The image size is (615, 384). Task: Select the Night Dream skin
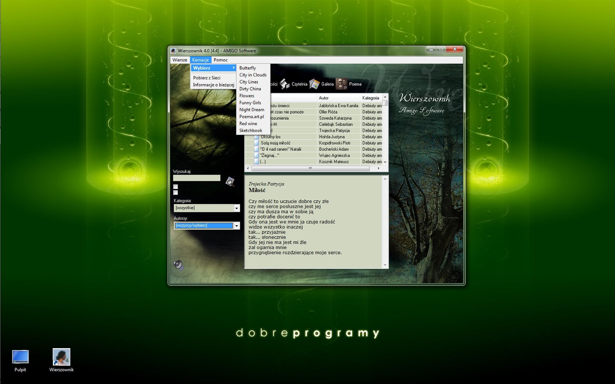click(253, 110)
